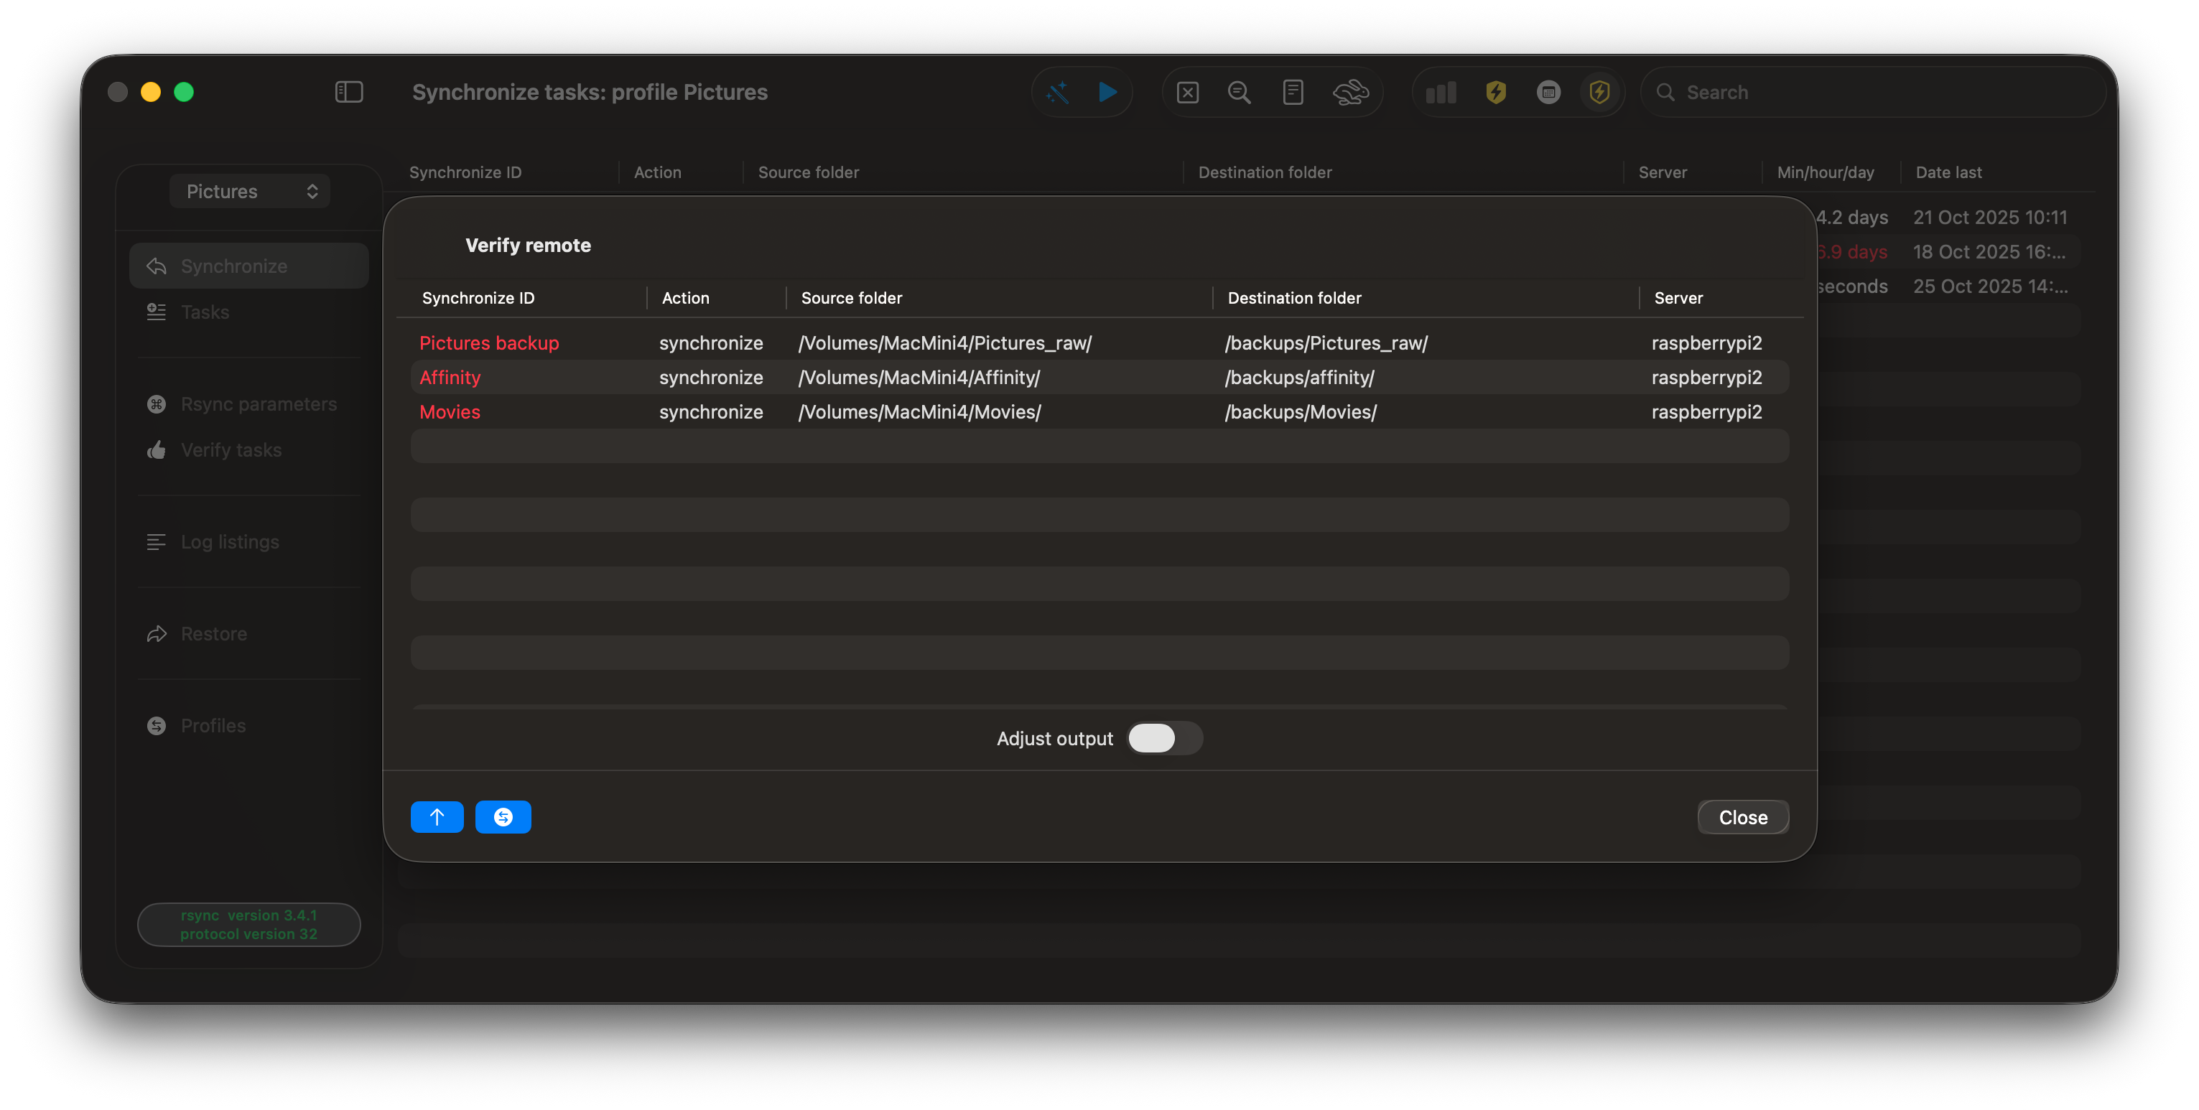The height and width of the screenshot is (1110, 2199).
Task: Click the Source folder column header in the dialog
Action: (x=851, y=298)
